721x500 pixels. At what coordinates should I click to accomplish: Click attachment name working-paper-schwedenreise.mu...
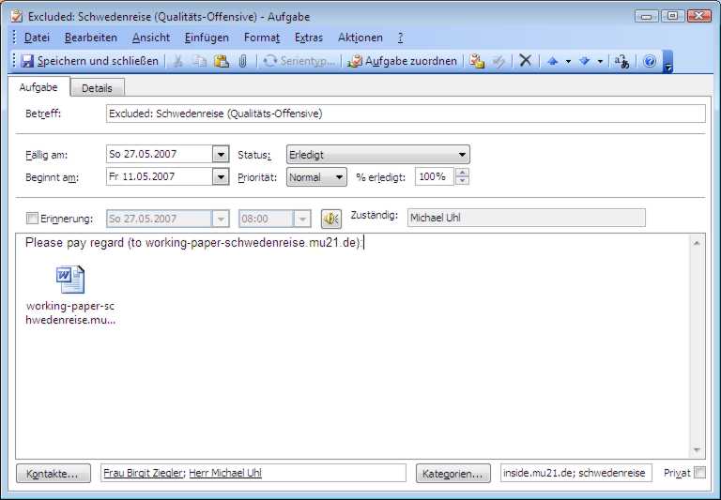[x=70, y=313]
